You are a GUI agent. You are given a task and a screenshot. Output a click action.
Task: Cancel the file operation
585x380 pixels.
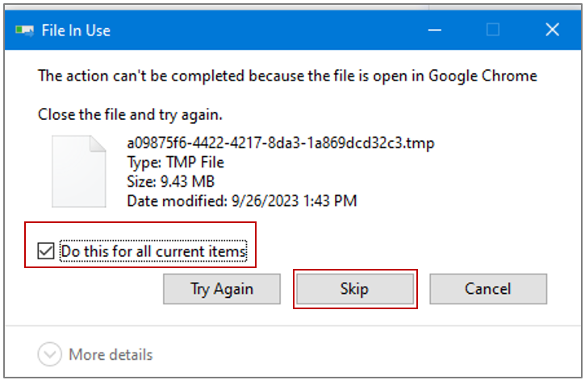pyautogui.click(x=488, y=289)
